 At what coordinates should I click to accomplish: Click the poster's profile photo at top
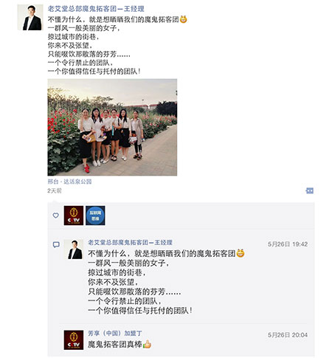tap(30, 17)
